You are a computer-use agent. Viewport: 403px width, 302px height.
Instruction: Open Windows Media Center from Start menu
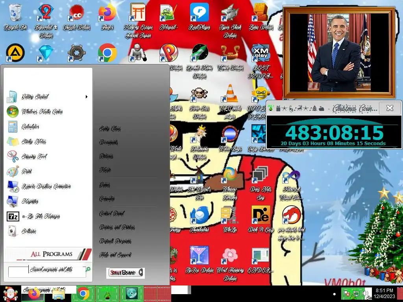48,112
